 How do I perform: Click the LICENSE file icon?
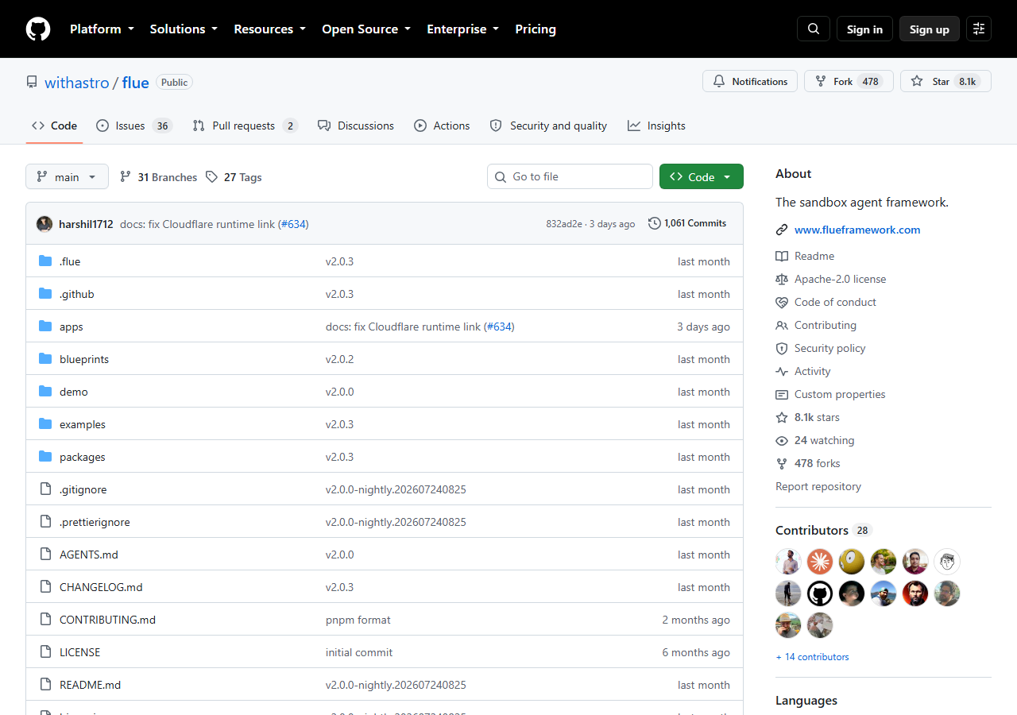45,652
